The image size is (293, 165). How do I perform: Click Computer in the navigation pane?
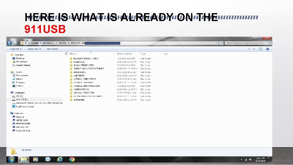(20, 93)
